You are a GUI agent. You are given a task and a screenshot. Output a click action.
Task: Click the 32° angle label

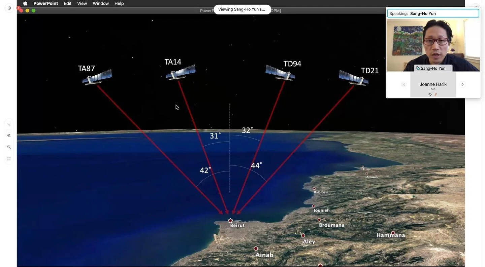tap(247, 130)
